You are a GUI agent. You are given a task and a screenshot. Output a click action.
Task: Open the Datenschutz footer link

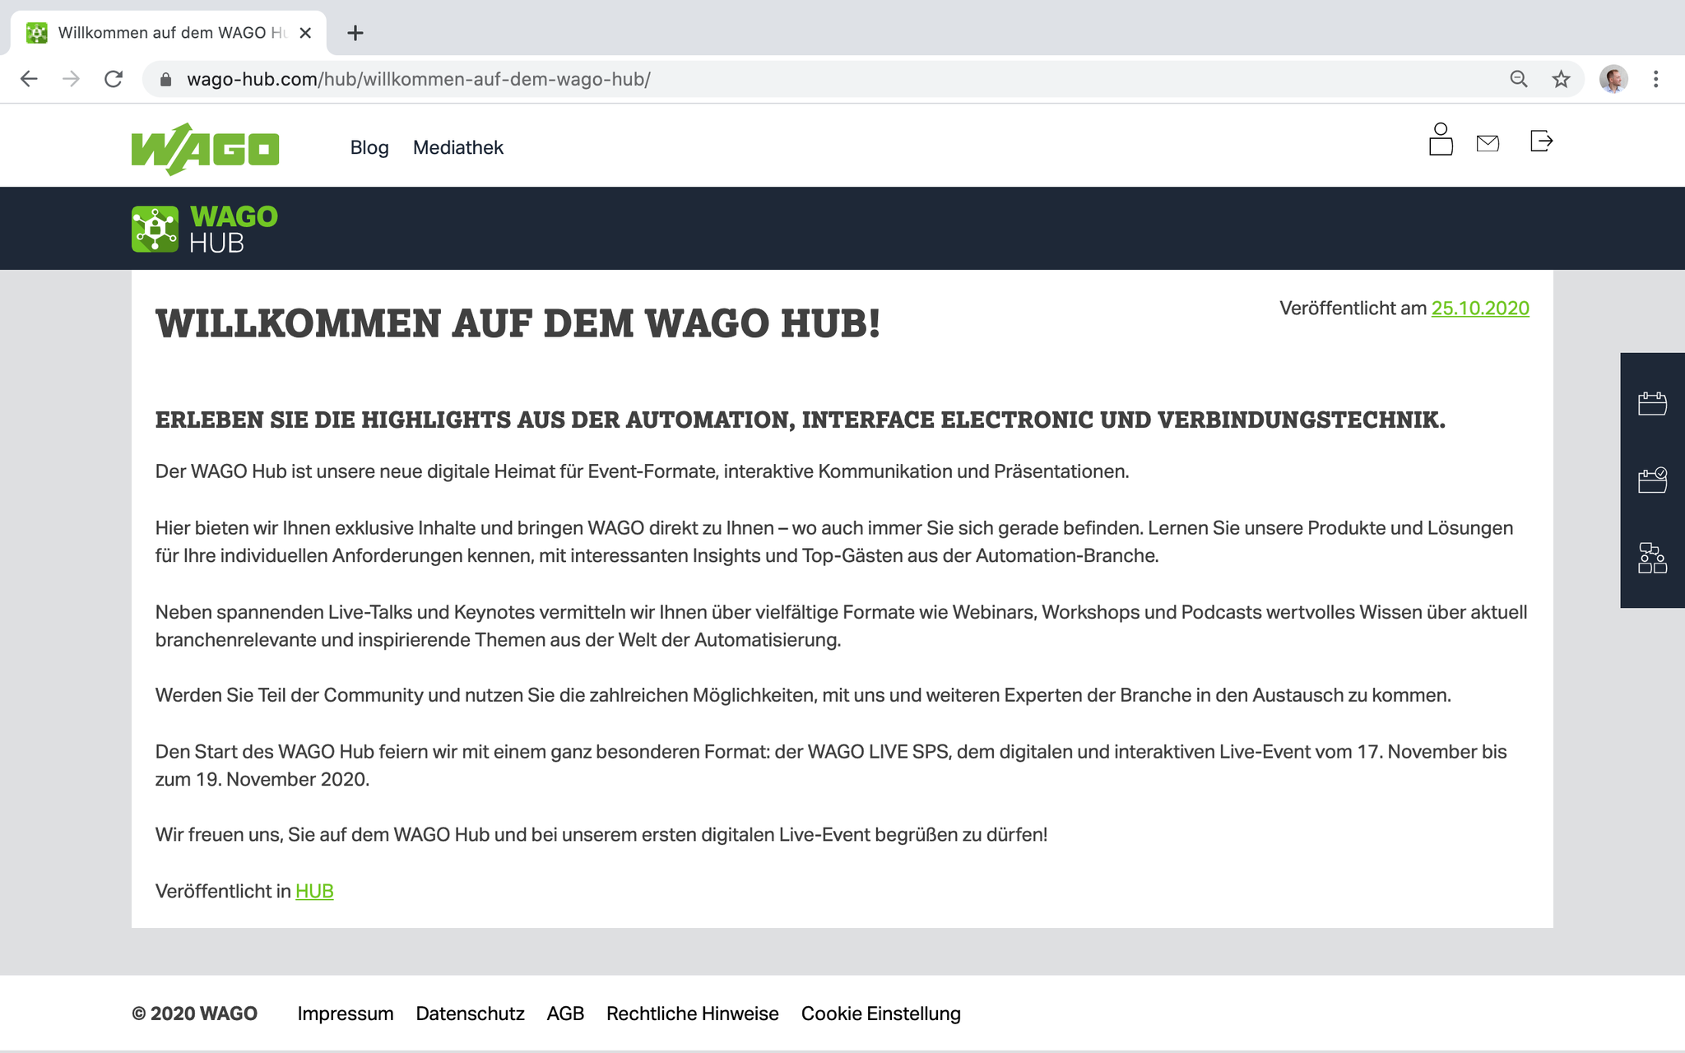pyautogui.click(x=470, y=1014)
